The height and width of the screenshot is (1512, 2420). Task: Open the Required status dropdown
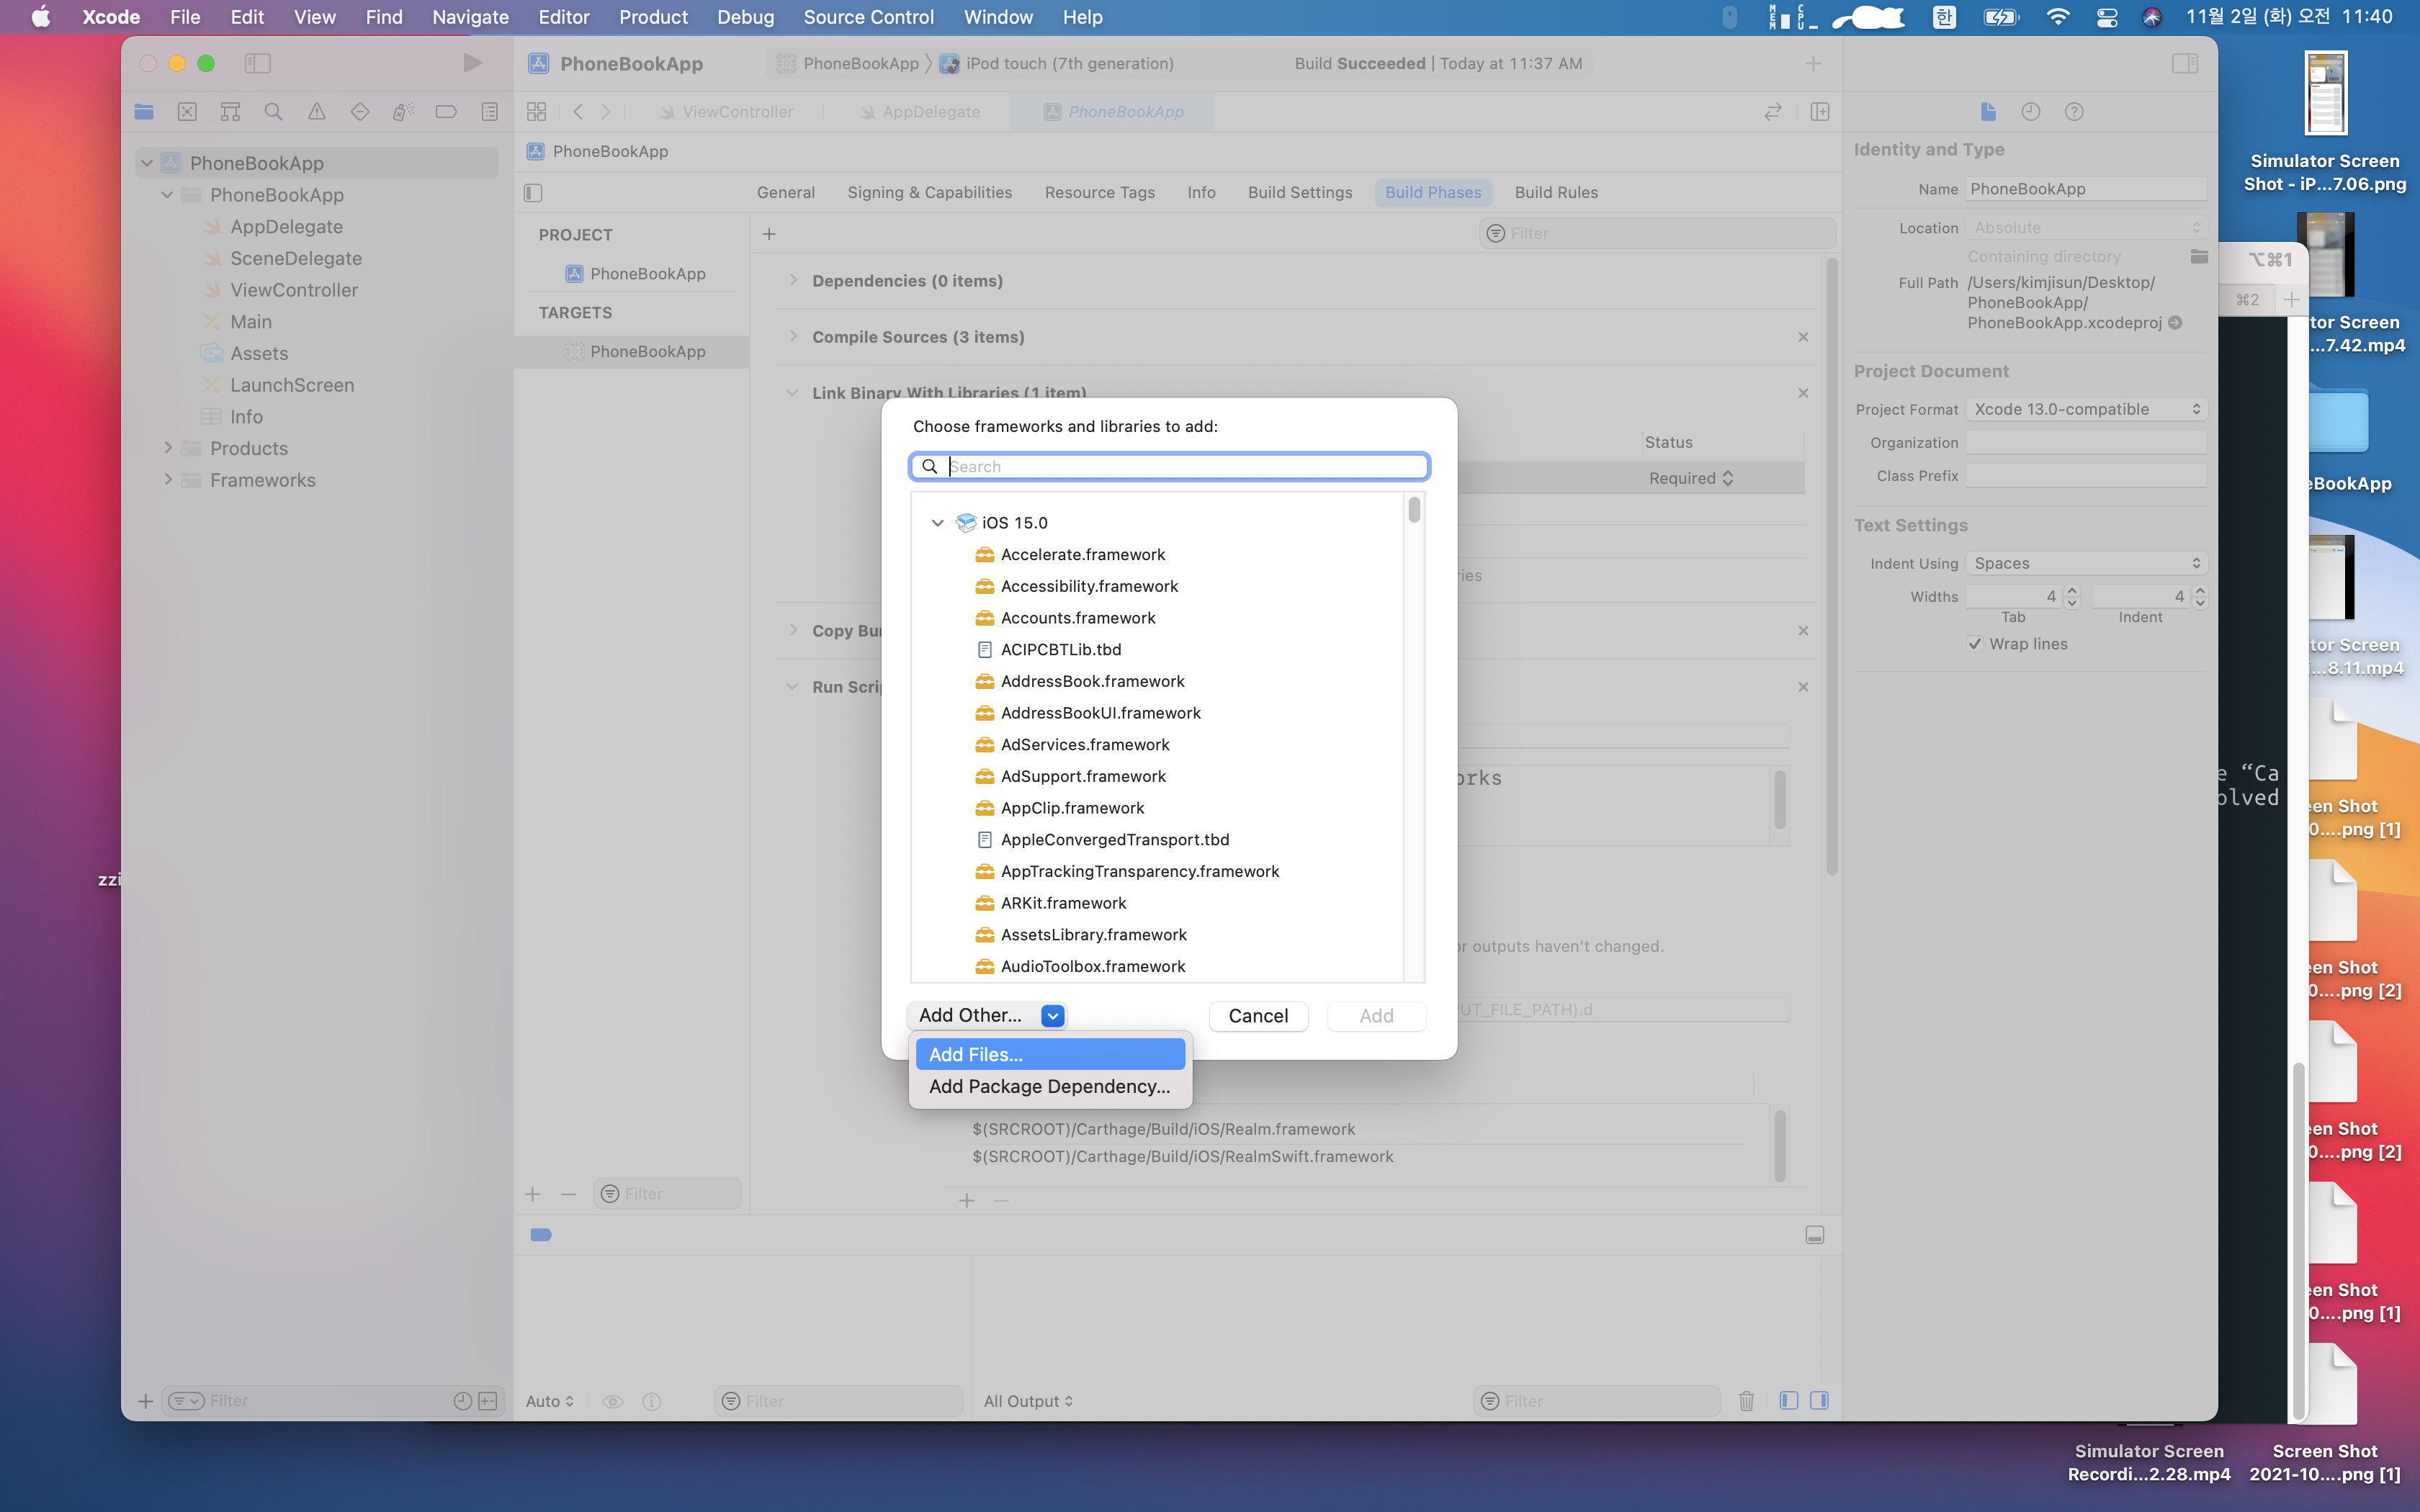(1691, 478)
